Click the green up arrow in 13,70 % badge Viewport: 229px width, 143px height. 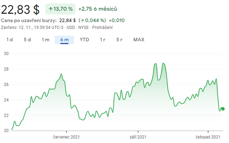click(51, 8)
